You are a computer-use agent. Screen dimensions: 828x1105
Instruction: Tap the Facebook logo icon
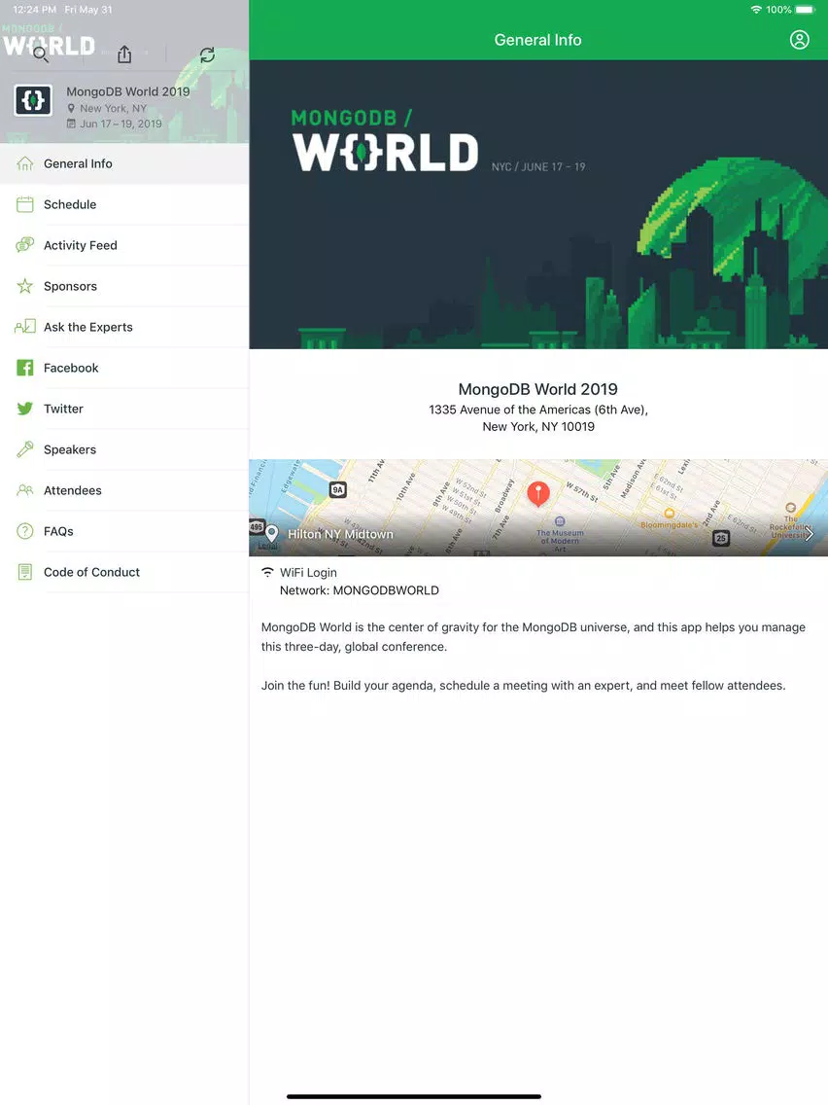[x=24, y=367]
